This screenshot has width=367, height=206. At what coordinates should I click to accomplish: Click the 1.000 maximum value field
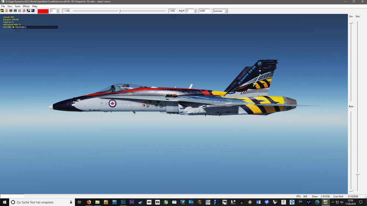(x=172, y=11)
